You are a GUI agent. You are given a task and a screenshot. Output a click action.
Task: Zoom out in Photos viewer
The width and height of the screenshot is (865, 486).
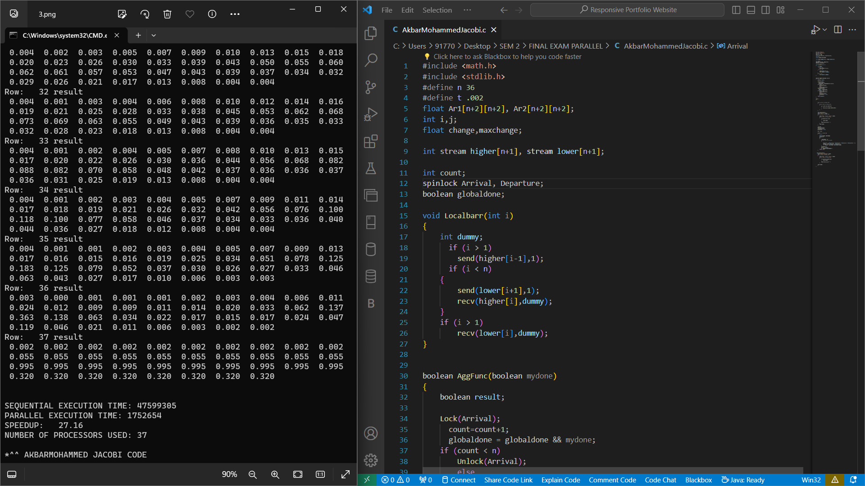point(253,474)
